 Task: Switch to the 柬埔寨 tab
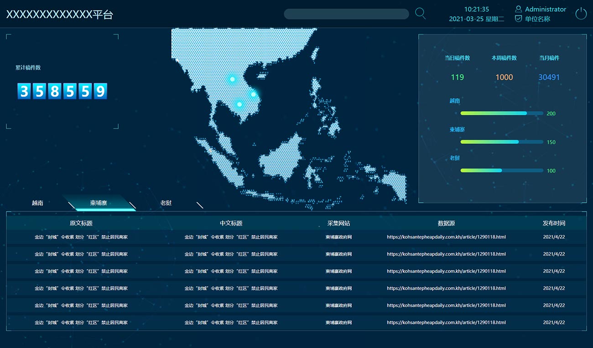coord(99,203)
